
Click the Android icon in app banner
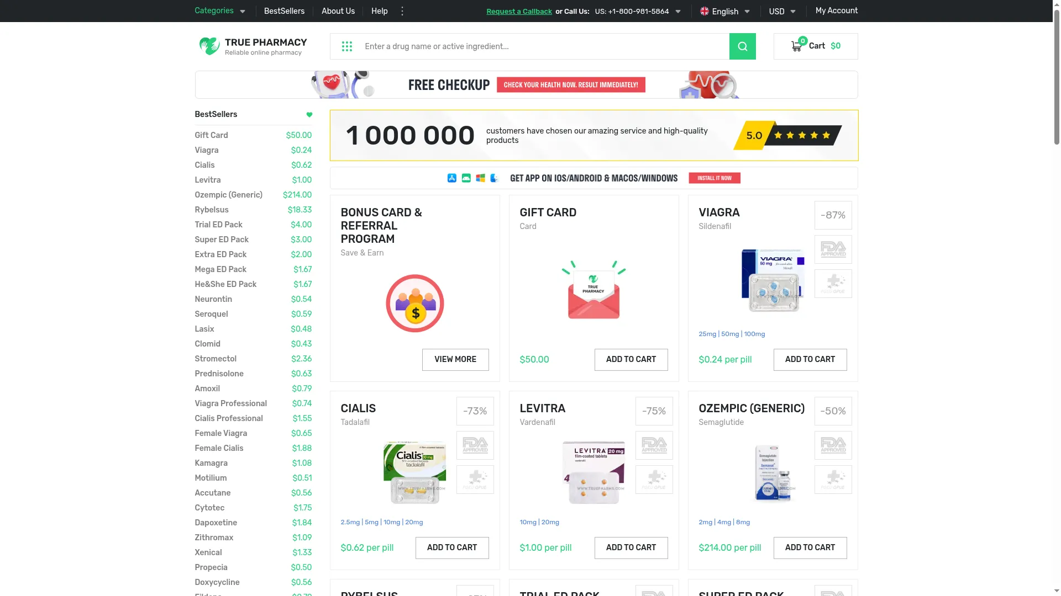[466, 178]
